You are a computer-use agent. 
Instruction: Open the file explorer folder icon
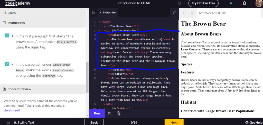coord(93,13)
